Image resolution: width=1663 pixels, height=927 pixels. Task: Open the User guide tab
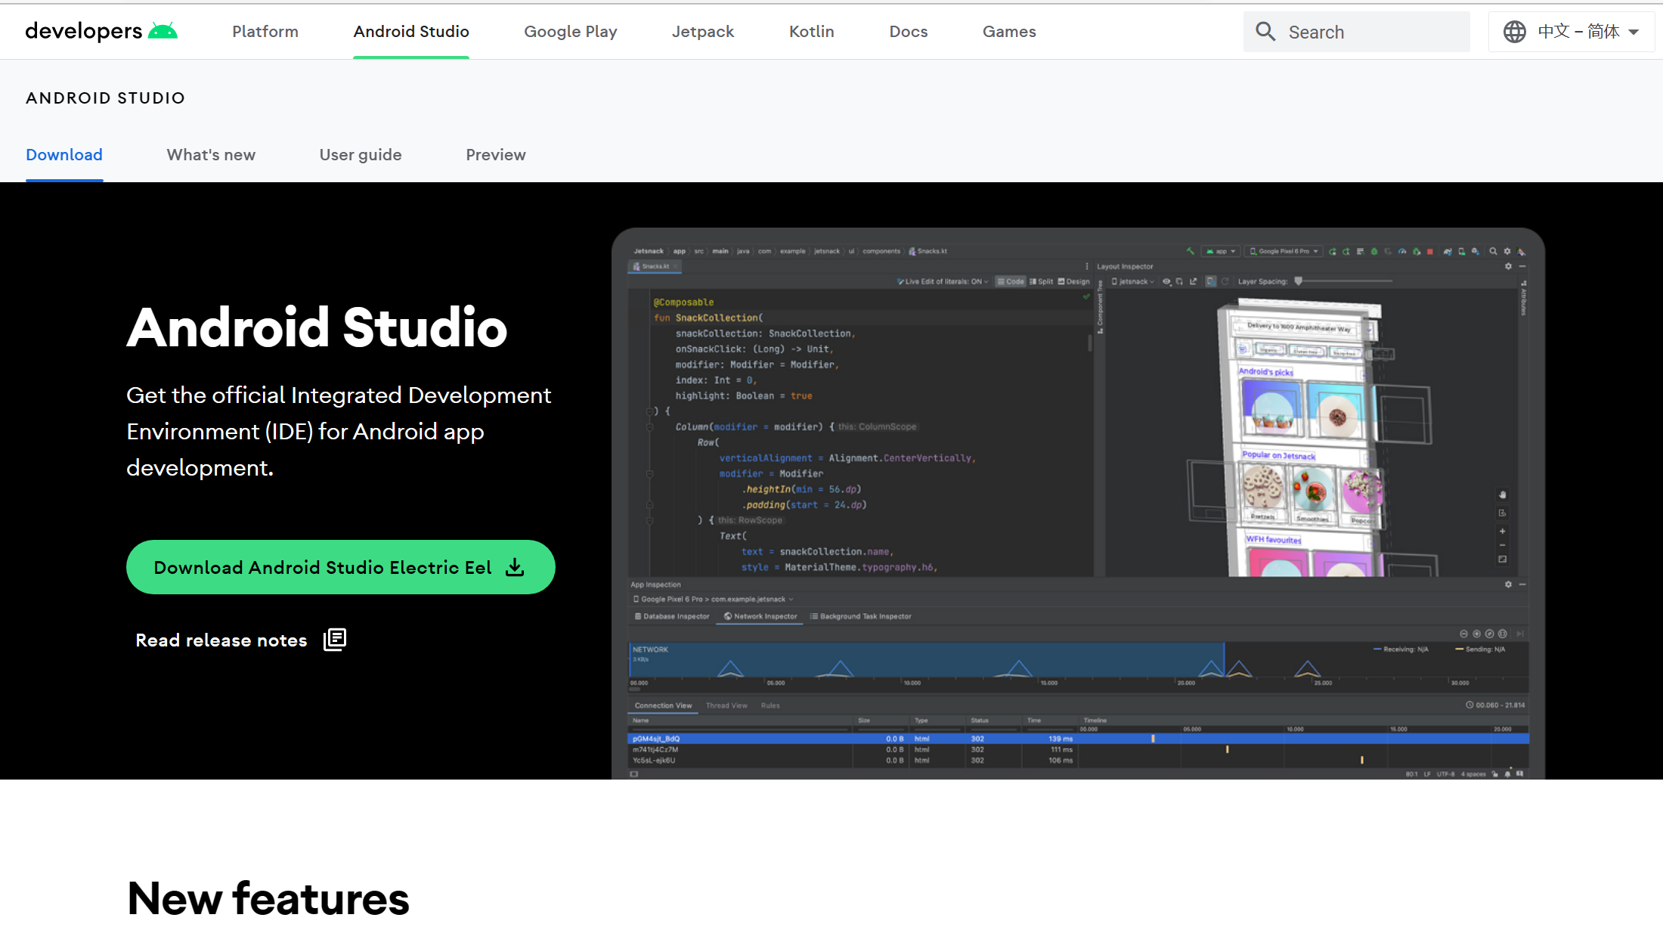(361, 155)
